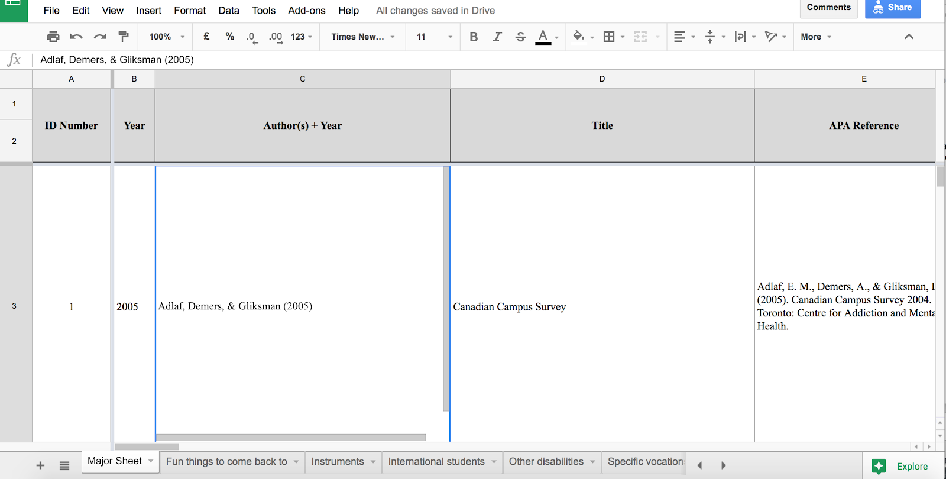The image size is (946, 479).
Task: Open the Help menu
Action: coord(348,10)
